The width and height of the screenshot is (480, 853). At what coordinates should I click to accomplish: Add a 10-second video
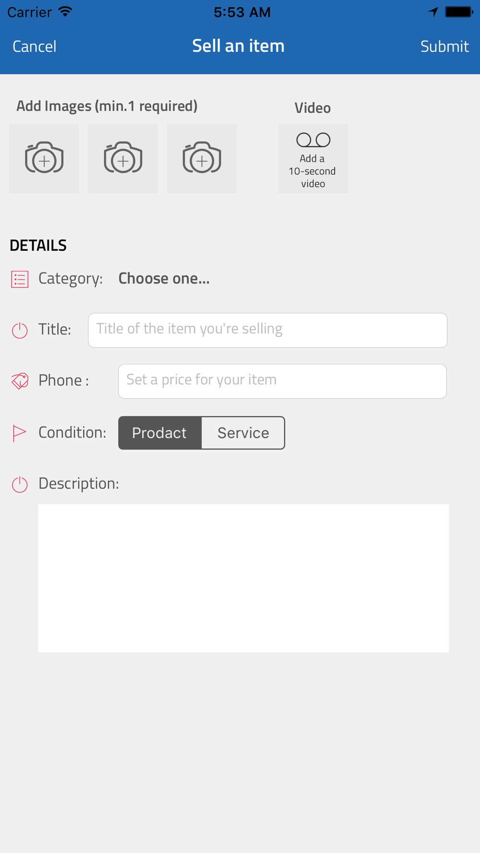point(312,159)
